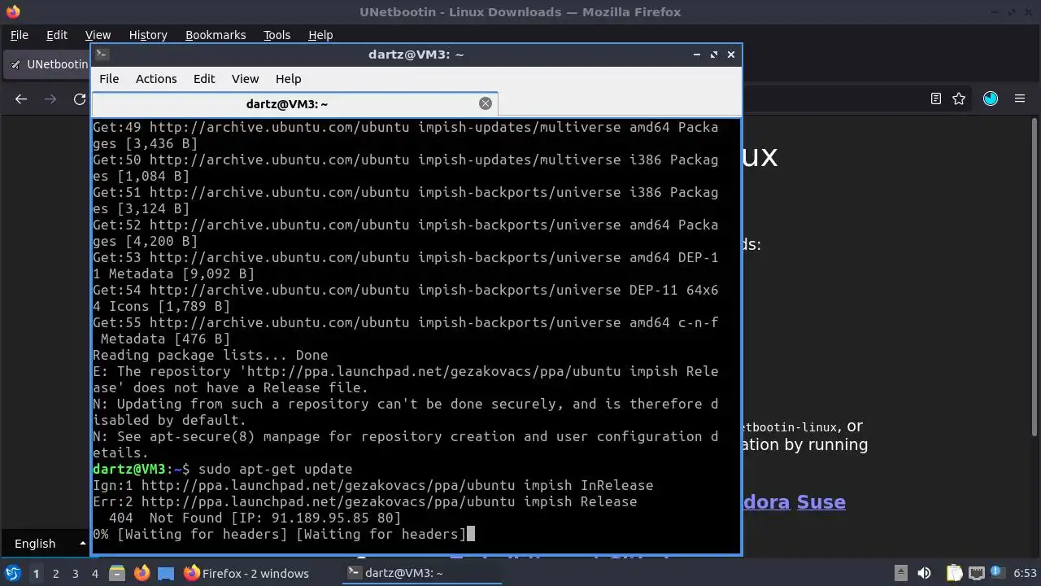The width and height of the screenshot is (1041, 586).
Task: Open the application launcher menu
Action: click(12, 573)
